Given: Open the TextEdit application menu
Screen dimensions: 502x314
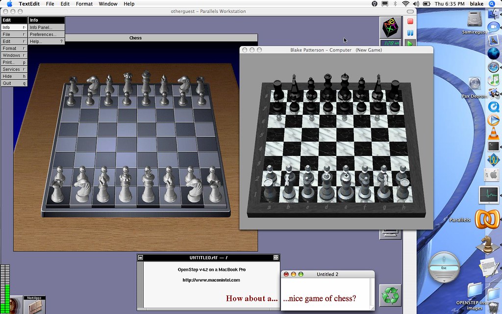Looking at the screenshot, I should pyautogui.click(x=29, y=4).
